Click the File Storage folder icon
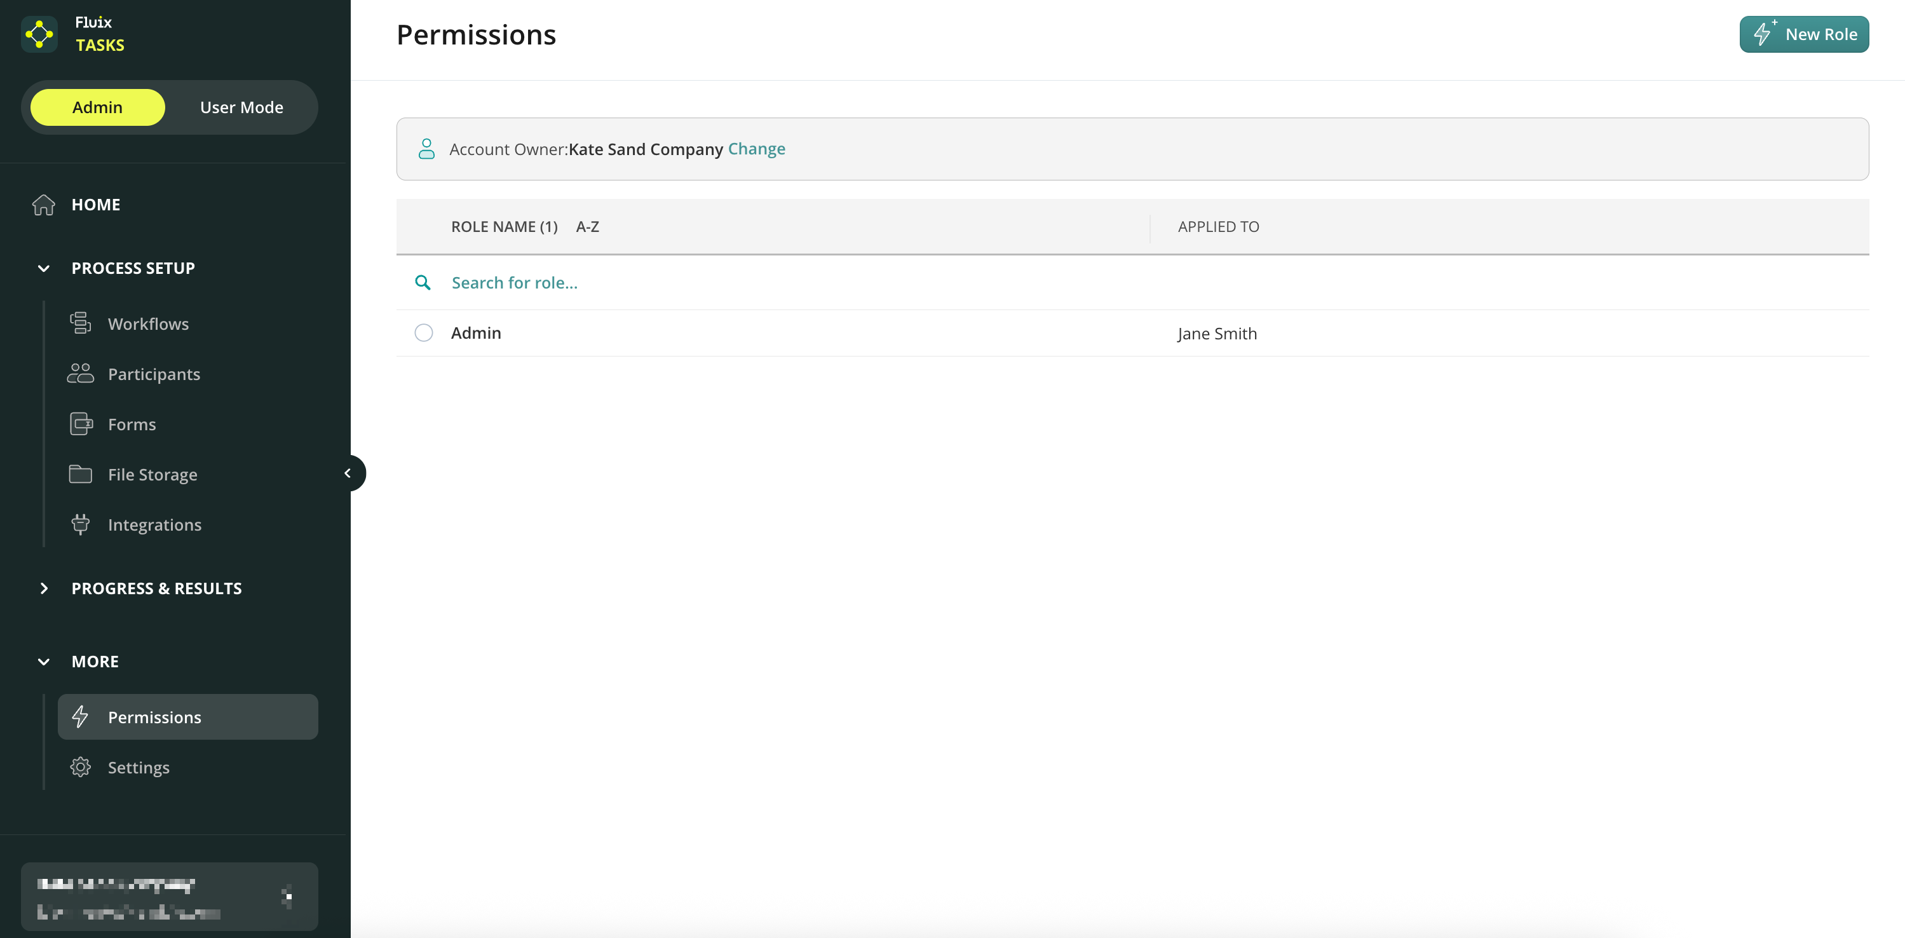 coord(80,474)
